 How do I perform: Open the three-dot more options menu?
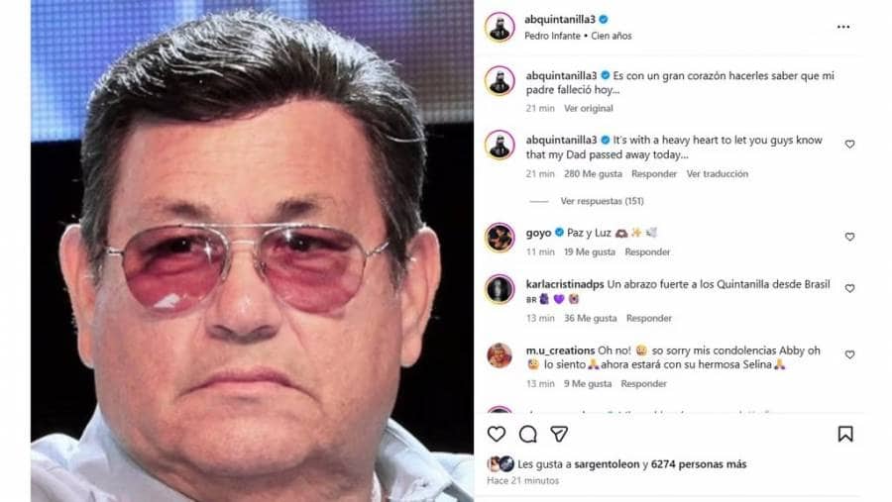(x=843, y=27)
